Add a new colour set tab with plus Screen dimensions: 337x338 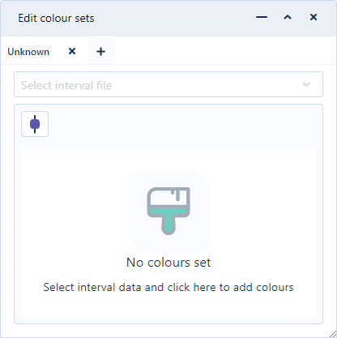100,51
